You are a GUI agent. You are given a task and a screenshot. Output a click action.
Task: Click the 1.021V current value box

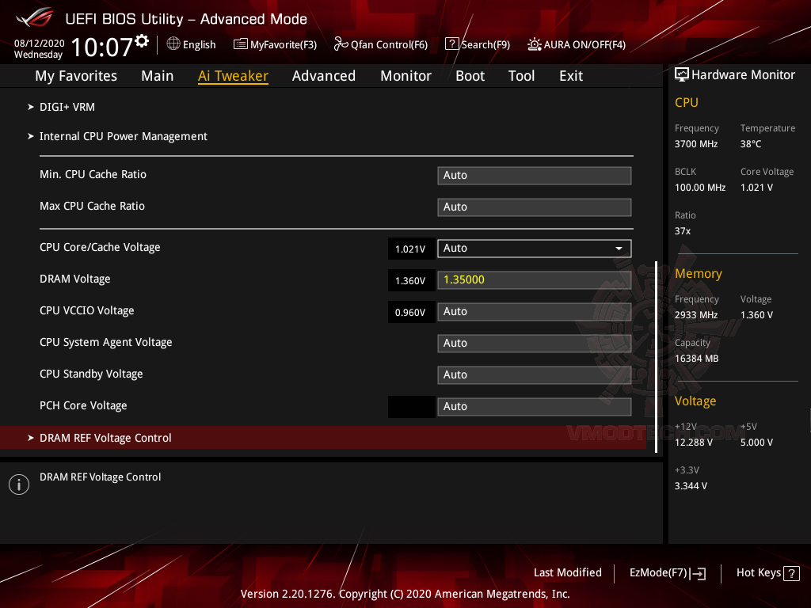click(x=411, y=249)
